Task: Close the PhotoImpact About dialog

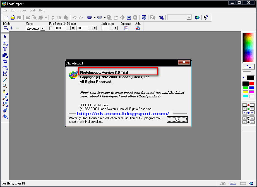Action: pos(184,62)
